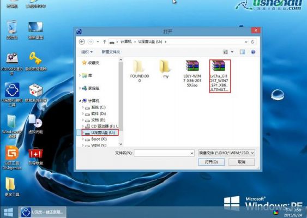Open the 虚拟光驱 virtual drive icon
The image size is (307, 218).
point(35,124)
